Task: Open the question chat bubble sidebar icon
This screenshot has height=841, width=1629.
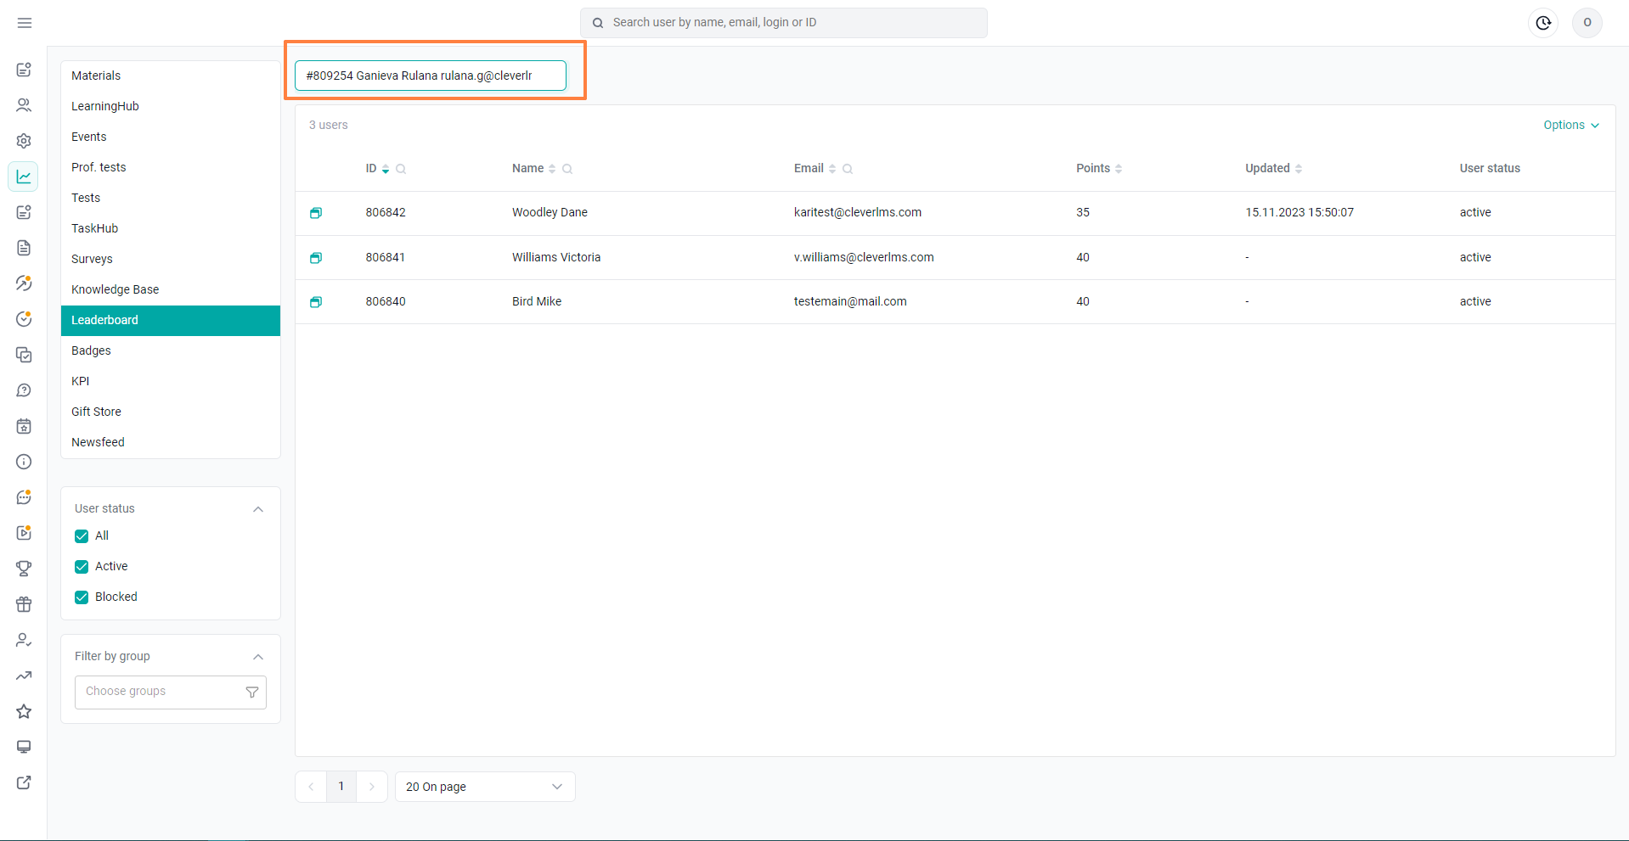Action: tap(24, 390)
